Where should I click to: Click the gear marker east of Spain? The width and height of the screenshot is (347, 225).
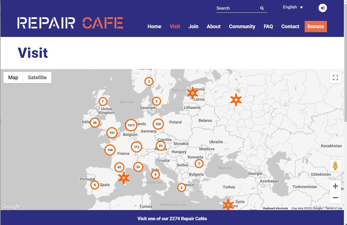point(124,178)
